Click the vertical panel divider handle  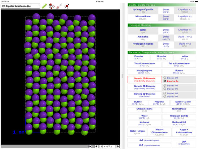(x=123, y=76)
